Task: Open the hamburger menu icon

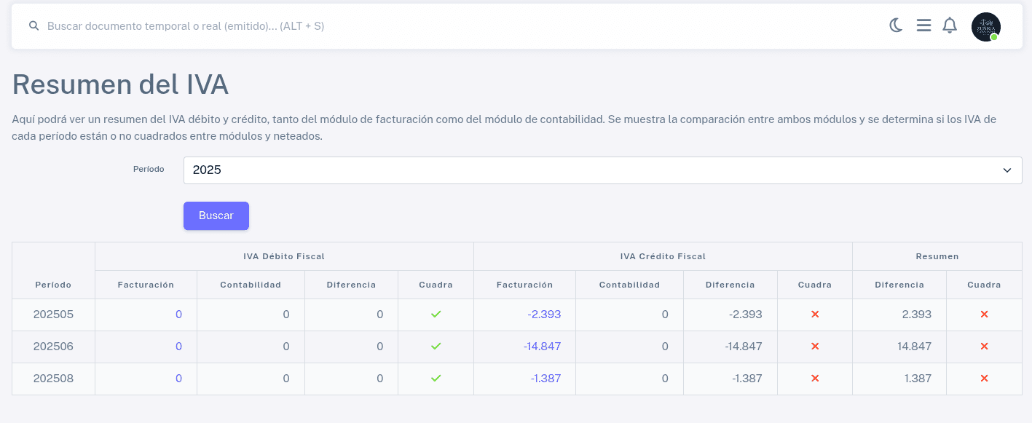Action: pos(923,25)
